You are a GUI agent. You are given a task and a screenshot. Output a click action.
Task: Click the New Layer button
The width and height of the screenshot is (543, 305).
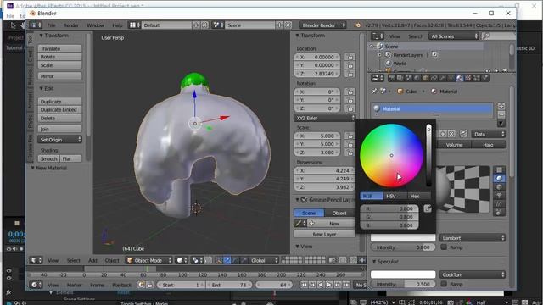[x=324, y=234]
